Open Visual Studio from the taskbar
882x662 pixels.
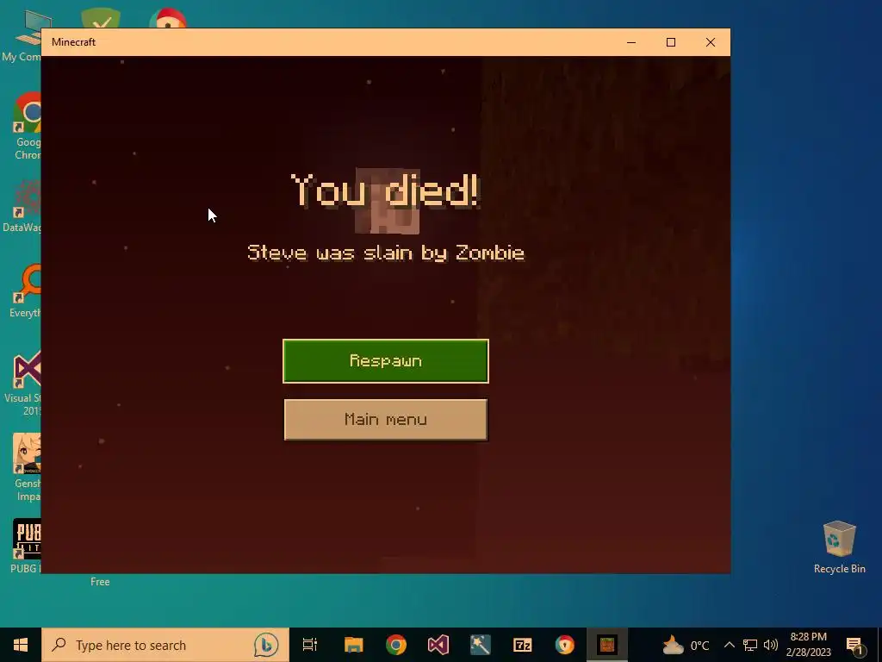438,645
